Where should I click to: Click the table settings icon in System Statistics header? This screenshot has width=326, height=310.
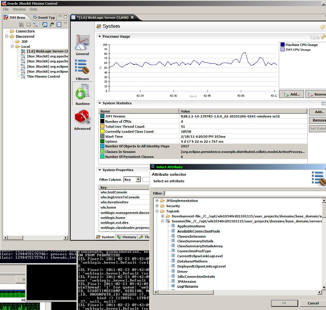tap(323, 103)
